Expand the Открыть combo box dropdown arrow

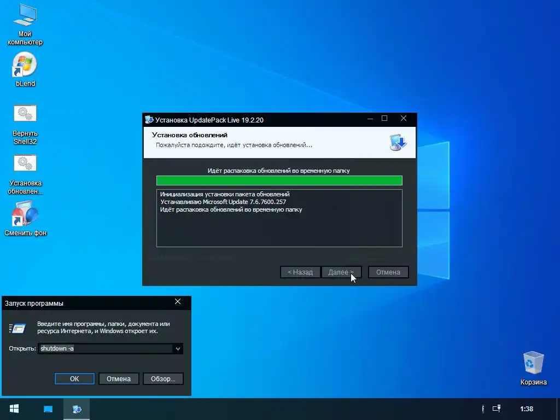tap(178, 348)
